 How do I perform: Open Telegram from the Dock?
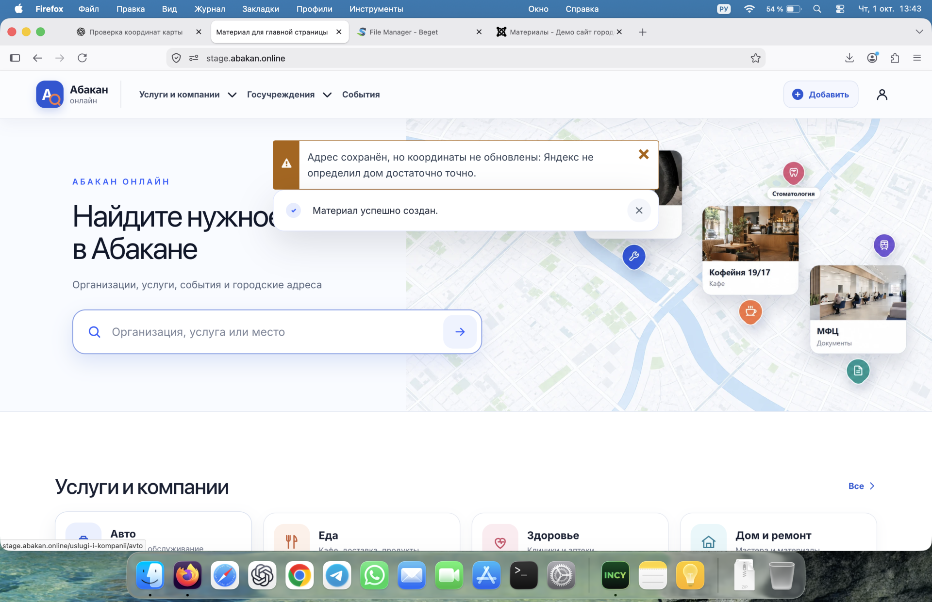pos(337,575)
